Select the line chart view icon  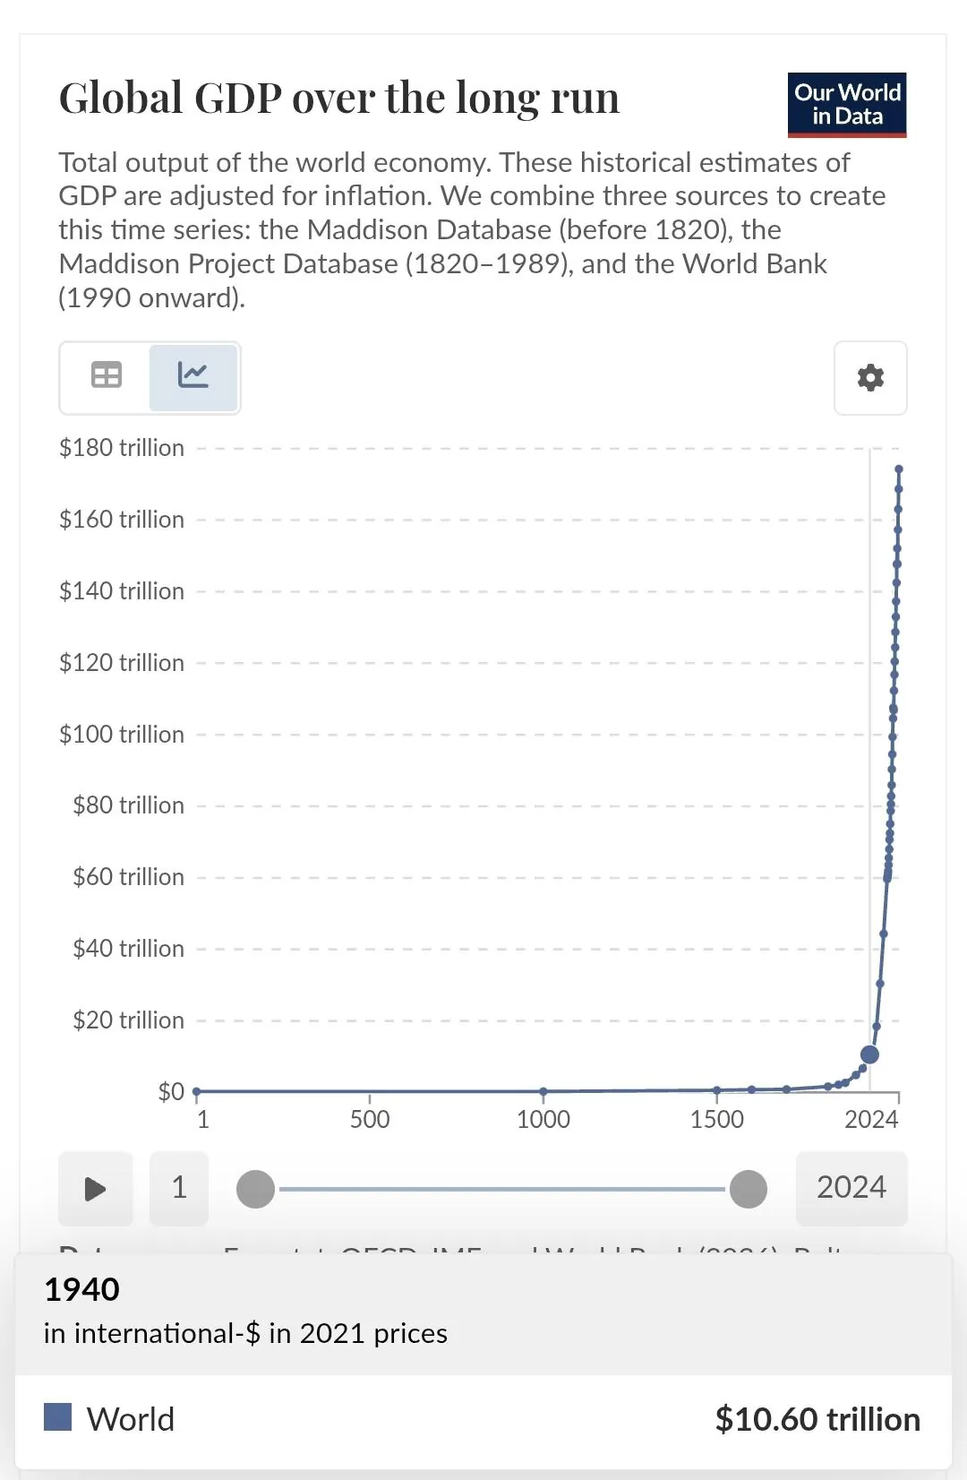(193, 375)
